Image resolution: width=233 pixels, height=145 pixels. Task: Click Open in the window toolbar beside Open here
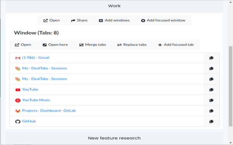pos(23,45)
